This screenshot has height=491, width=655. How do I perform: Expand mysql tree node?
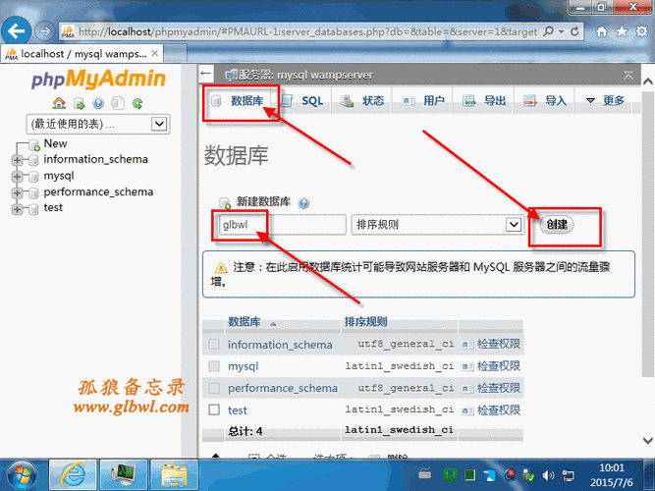17,177
